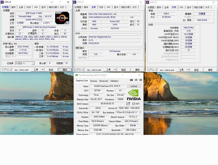This screenshot has height=165, width=218.
Task: Click the 3723.72 MHz core speed value
Action: point(23,47)
